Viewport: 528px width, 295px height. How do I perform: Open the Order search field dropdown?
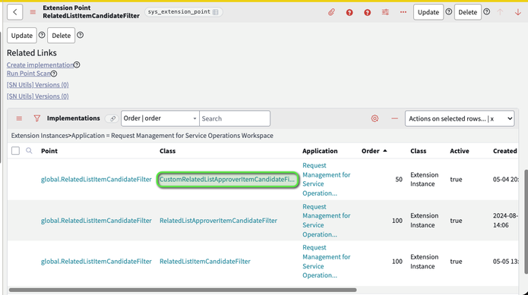160,118
